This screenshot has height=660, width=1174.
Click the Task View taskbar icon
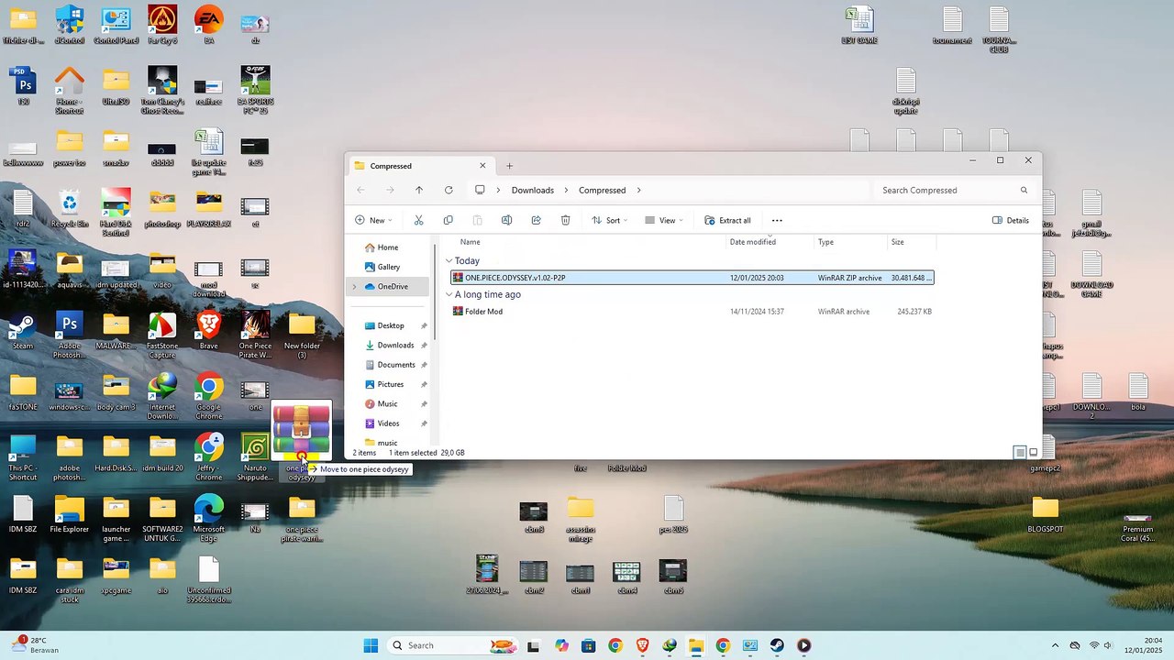[533, 645]
